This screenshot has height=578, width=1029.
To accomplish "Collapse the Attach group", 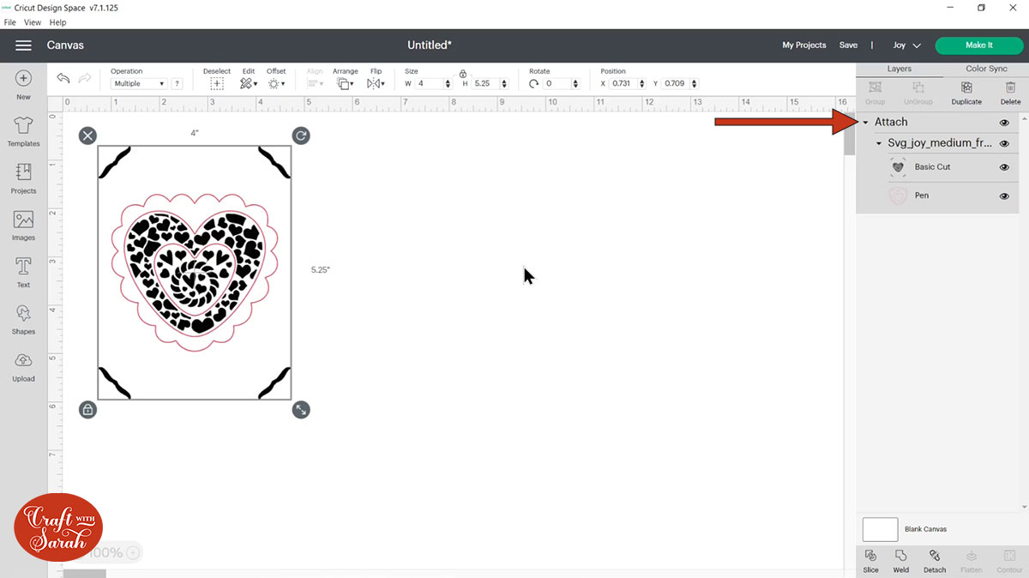I will [865, 123].
